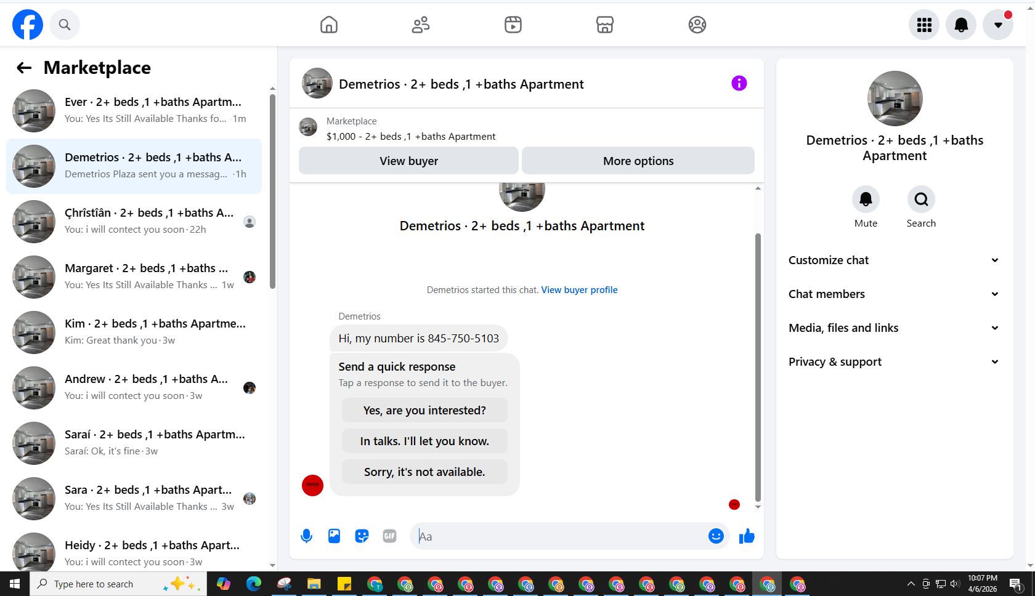
Task: Click the chat messages scrollbar
Action: click(x=758, y=367)
